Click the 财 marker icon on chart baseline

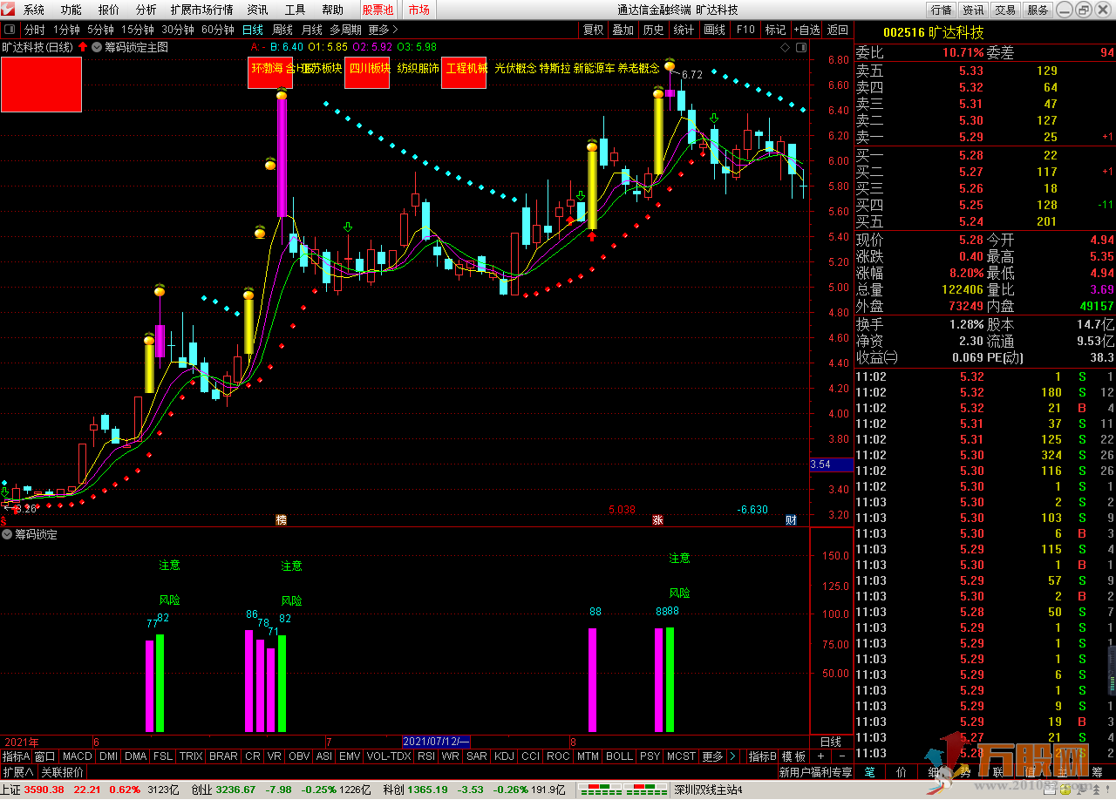[x=791, y=519]
